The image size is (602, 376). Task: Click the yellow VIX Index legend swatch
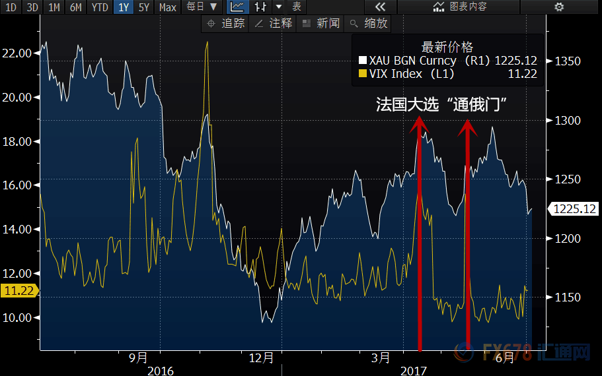point(362,73)
